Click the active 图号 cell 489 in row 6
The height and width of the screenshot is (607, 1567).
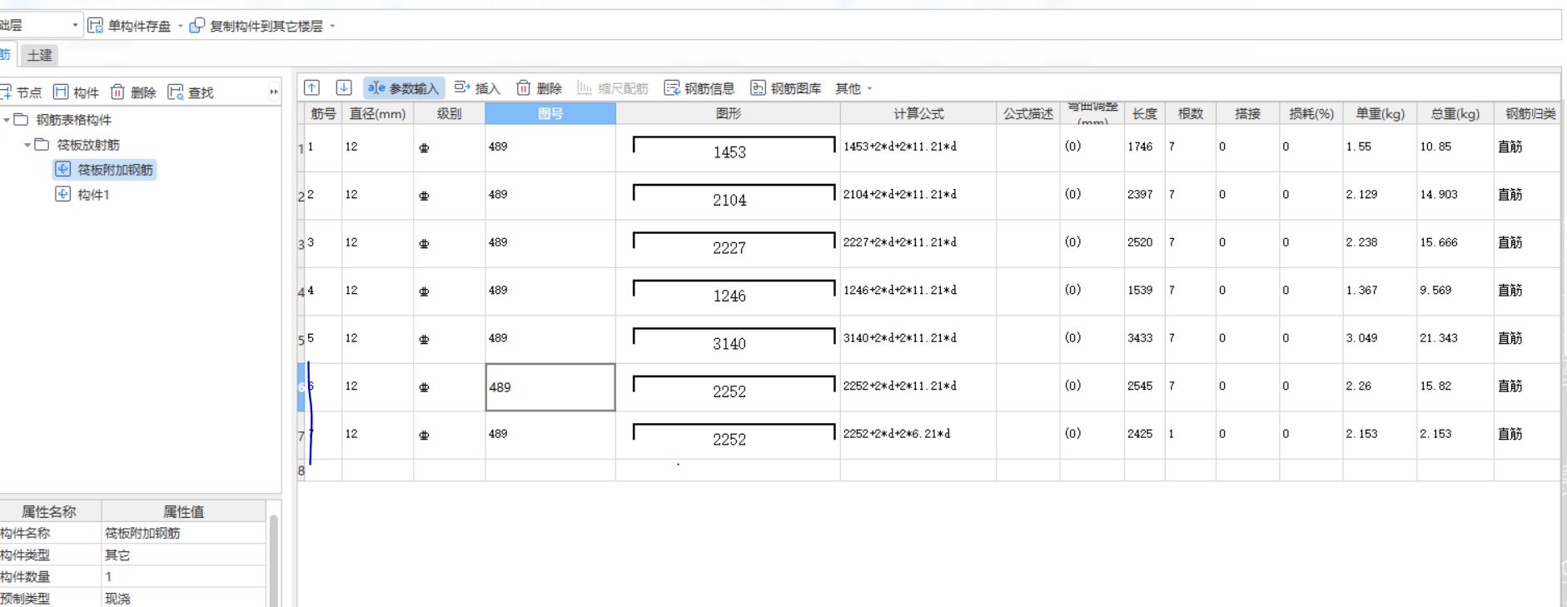pos(550,387)
